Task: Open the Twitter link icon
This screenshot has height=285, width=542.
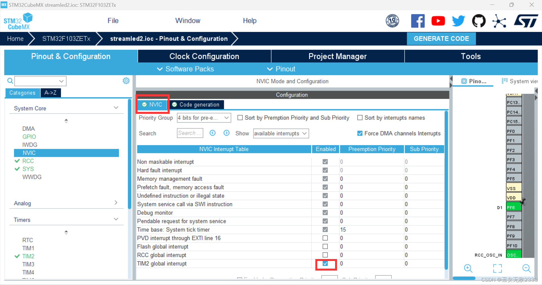Action: [x=458, y=21]
